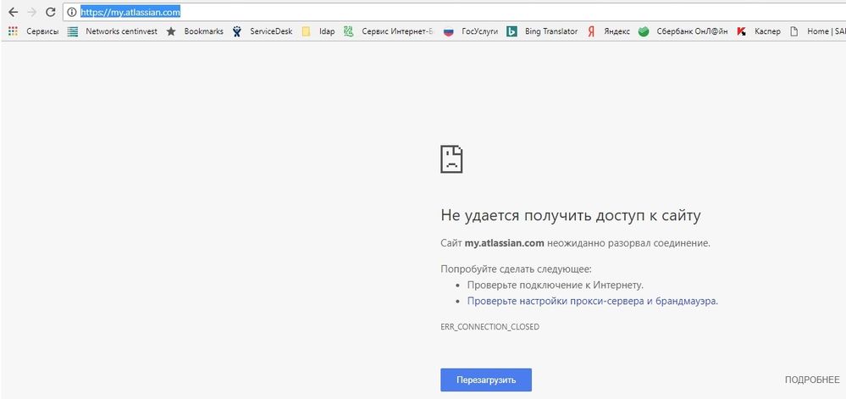
Task: Open the ServiceDesk bookmark icon
Action: coord(237,31)
